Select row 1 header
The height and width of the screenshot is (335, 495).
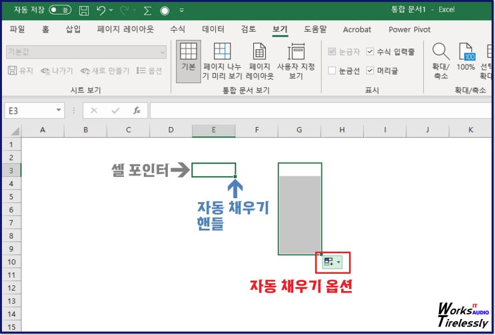click(11, 145)
